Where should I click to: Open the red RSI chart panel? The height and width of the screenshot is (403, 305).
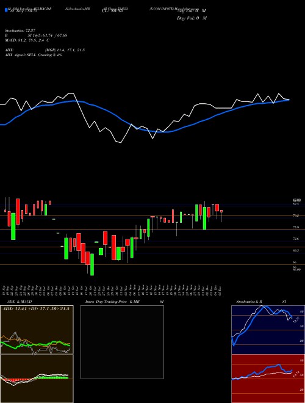tap(268, 379)
